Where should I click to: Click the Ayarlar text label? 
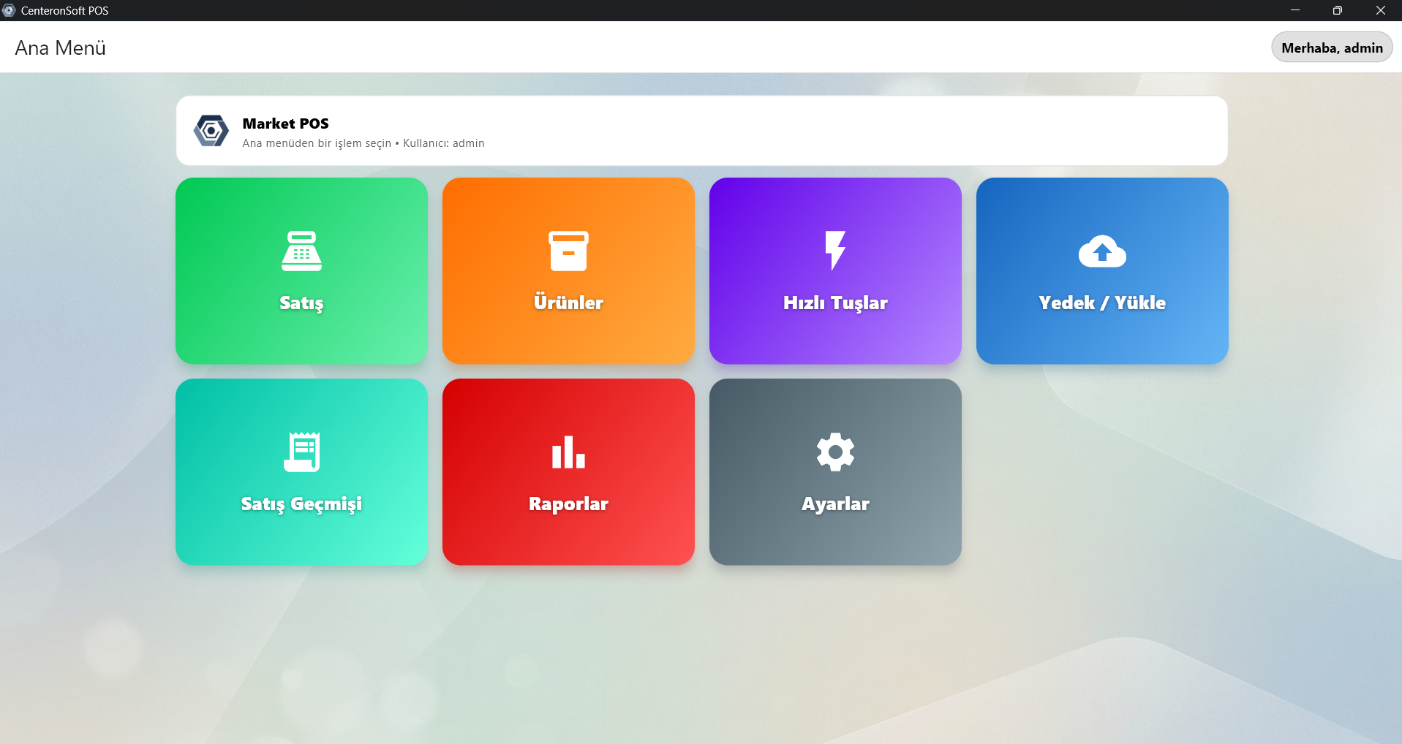pyautogui.click(x=835, y=504)
